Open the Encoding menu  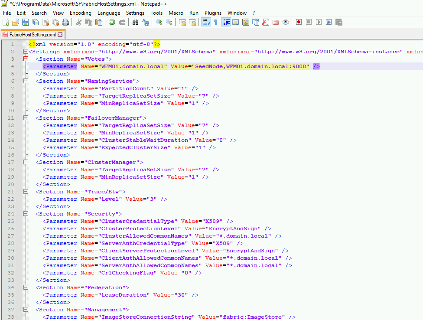click(x=80, y=13)
